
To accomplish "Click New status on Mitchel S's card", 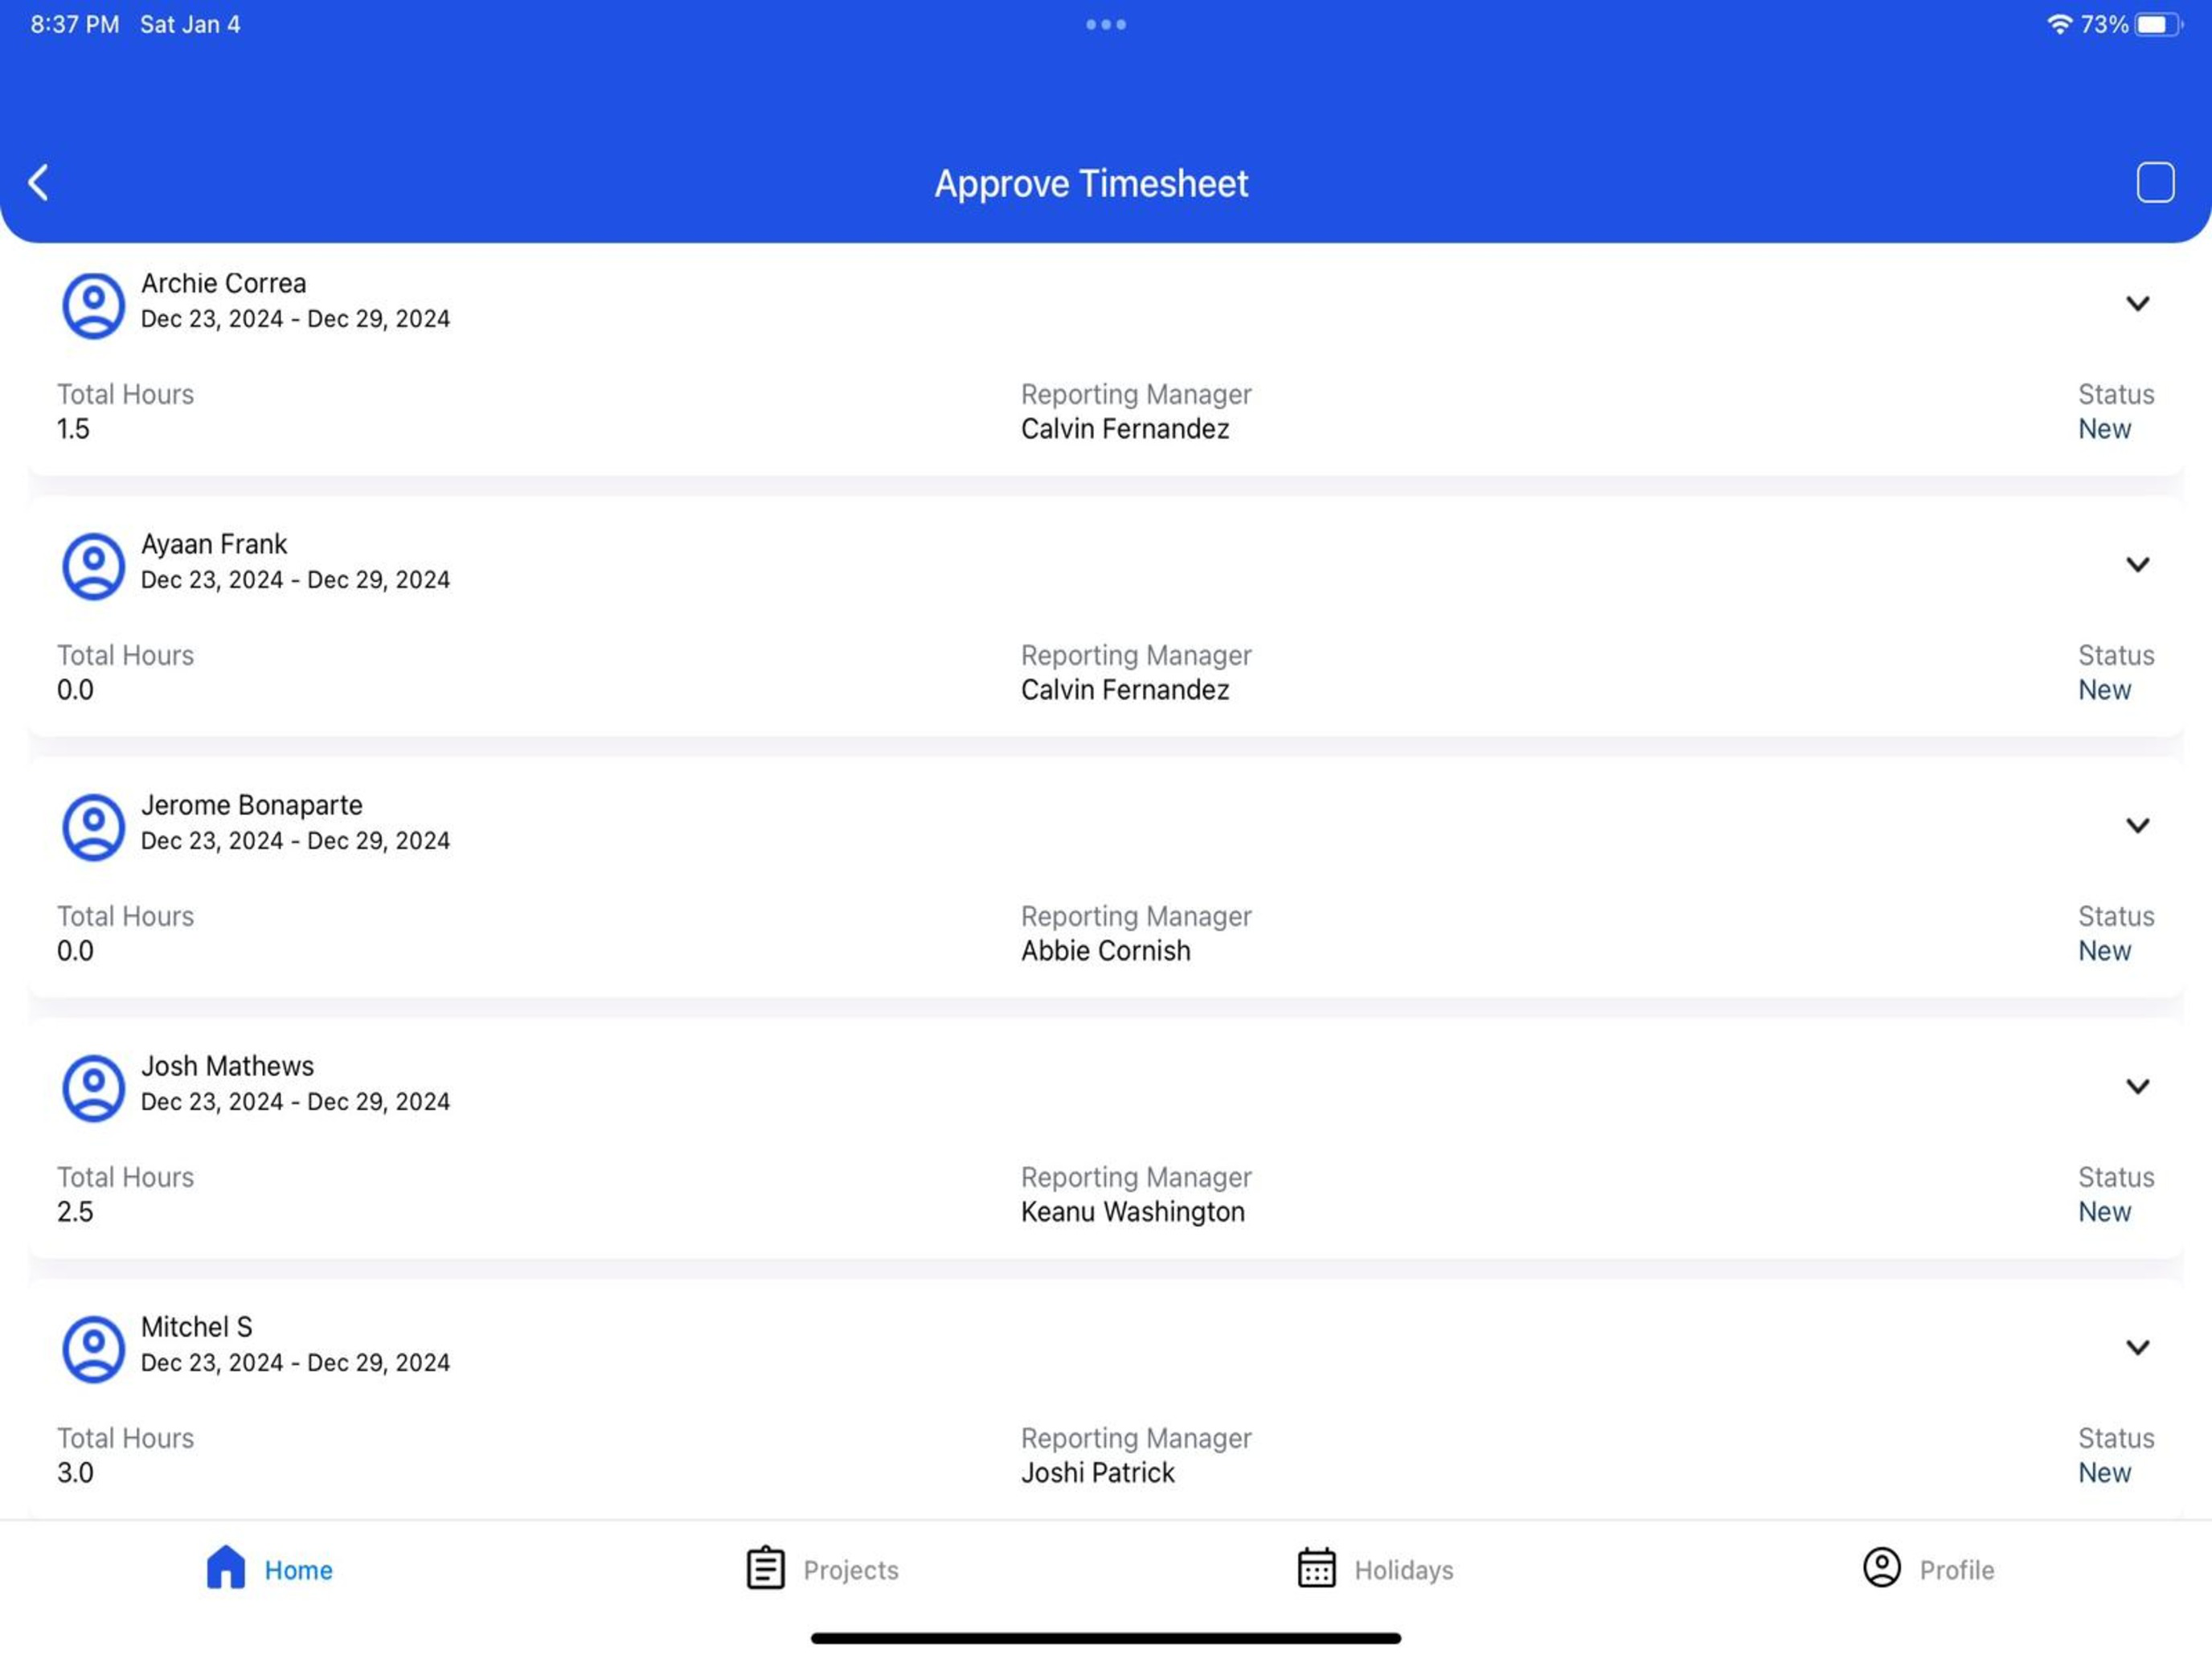I will [x=2104, y=1473].
